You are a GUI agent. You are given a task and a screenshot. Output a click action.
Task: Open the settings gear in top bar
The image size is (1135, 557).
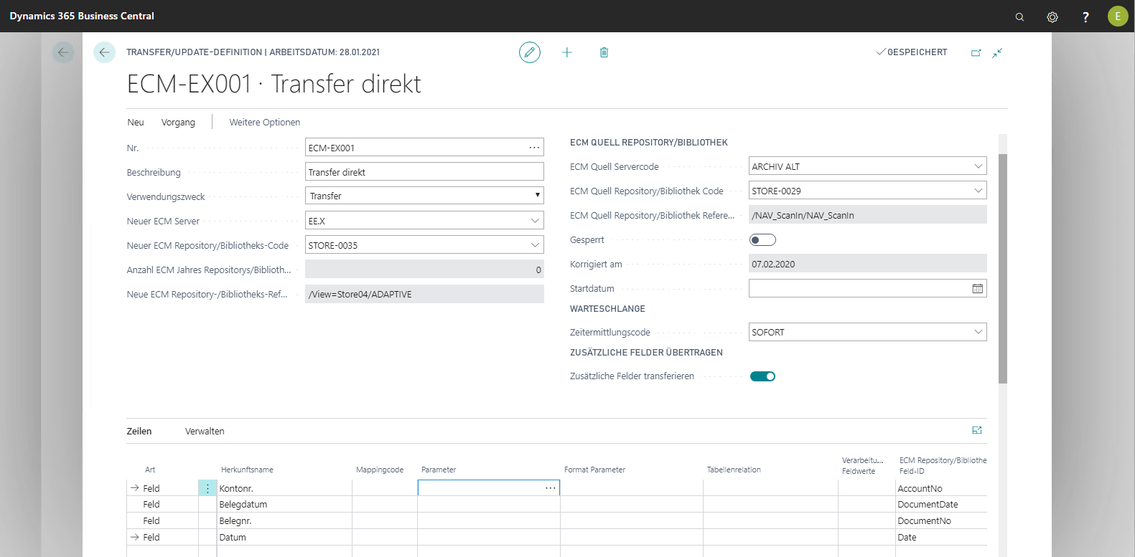pos(1052,16)
